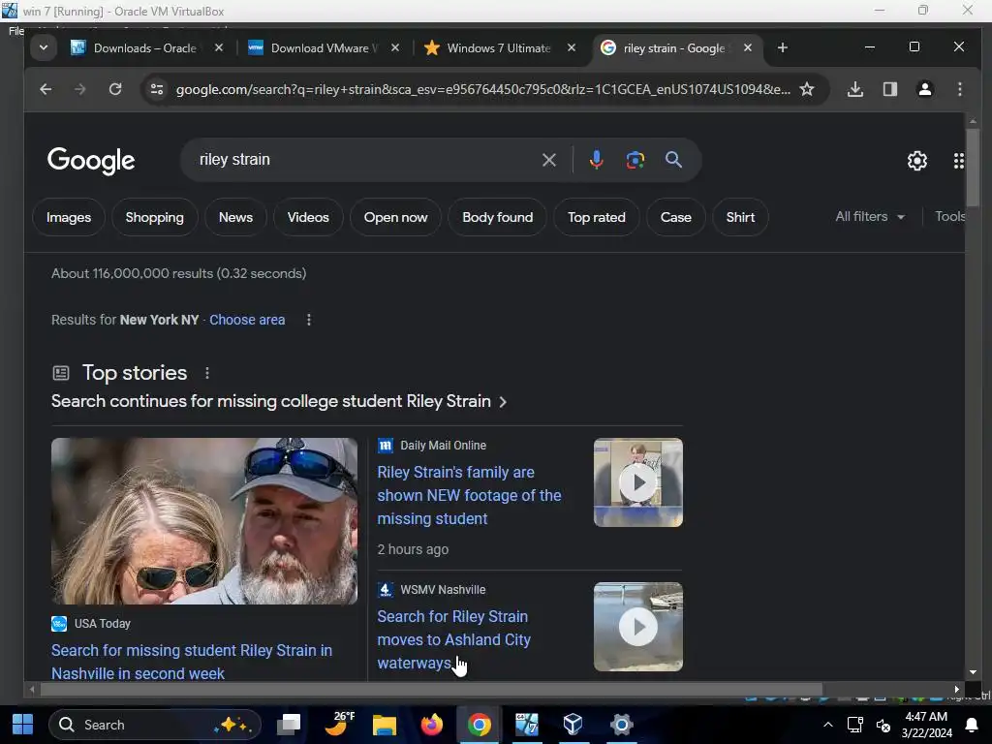Click the vertical page scrollbar
The width and height of the screenshot is (992, 744).
point(973,167)
